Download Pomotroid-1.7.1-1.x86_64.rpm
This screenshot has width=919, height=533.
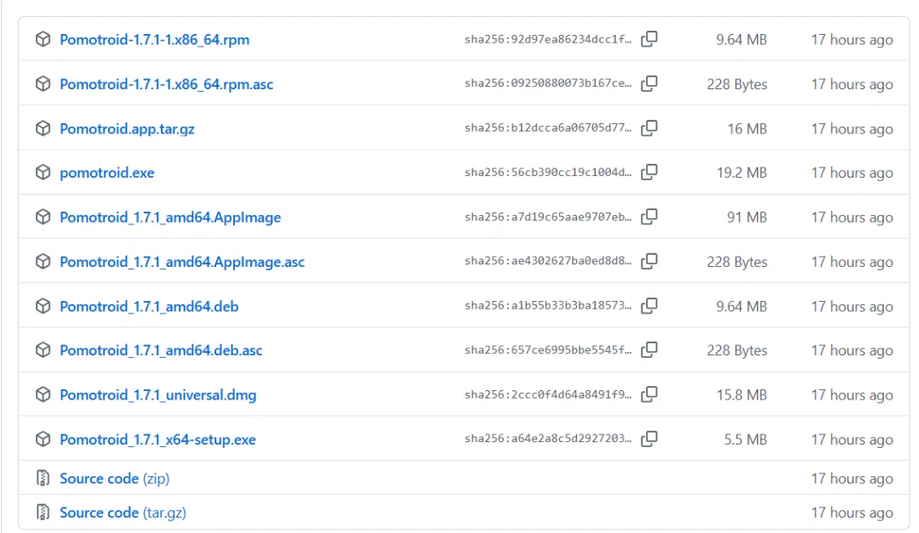tap(155, 40)
